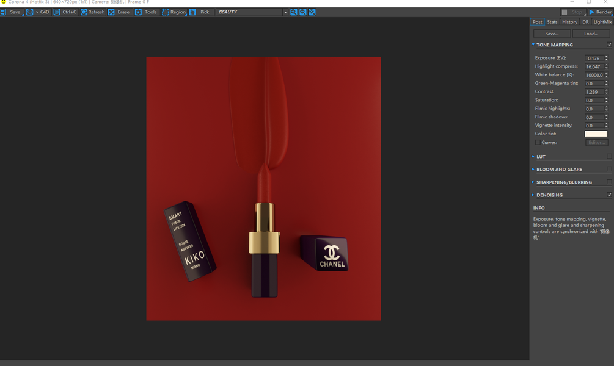Click the Erase X icon
614x366 pixels.
click(111, 12)
